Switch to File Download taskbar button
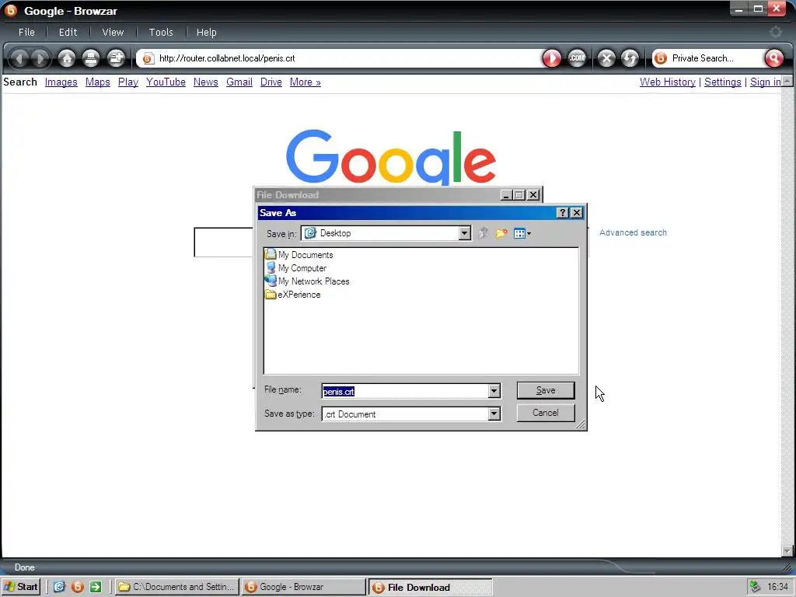 pyautogui.click(x=430, y=587)
